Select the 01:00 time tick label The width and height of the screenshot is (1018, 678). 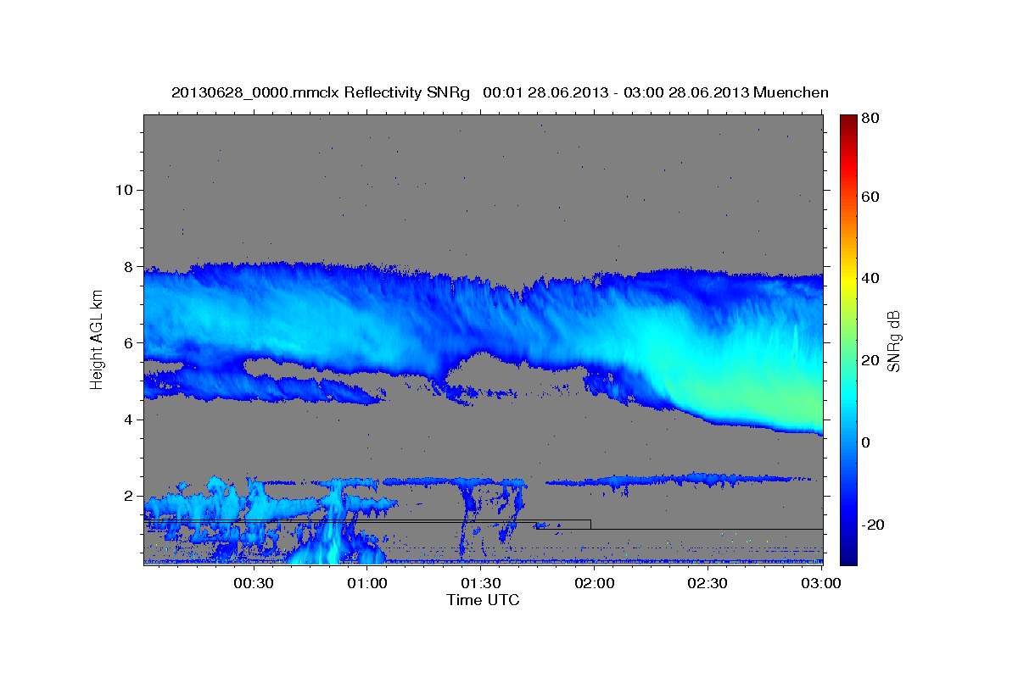click(x=367, y=583)
